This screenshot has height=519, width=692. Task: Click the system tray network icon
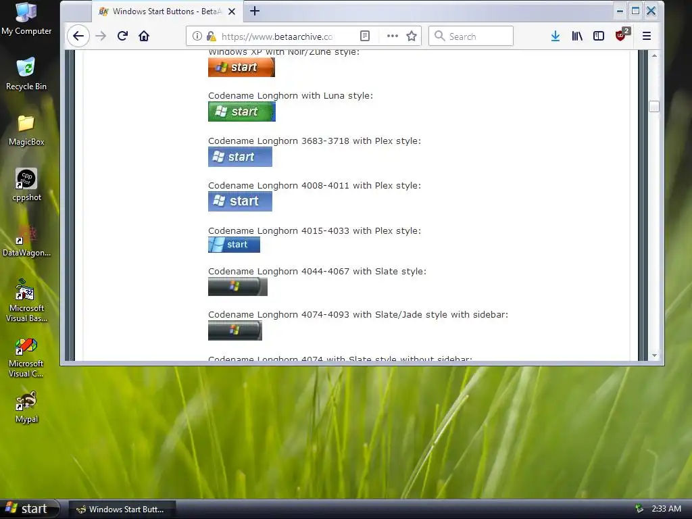click(639, 509)
